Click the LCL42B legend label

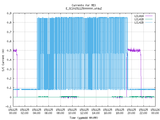pyautogui.click(x=139, y=22)
